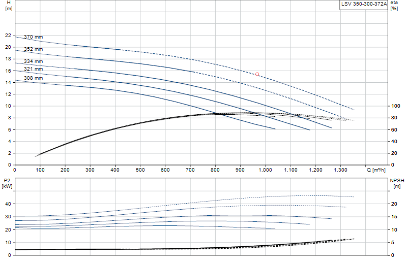Click the NPSH [m] axis label
Image resolution: width=407 pixels, height=264 pixels.
point(397,183)
